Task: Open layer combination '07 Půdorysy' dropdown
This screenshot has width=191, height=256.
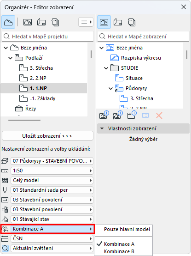Action: click(x=52, y=161)
